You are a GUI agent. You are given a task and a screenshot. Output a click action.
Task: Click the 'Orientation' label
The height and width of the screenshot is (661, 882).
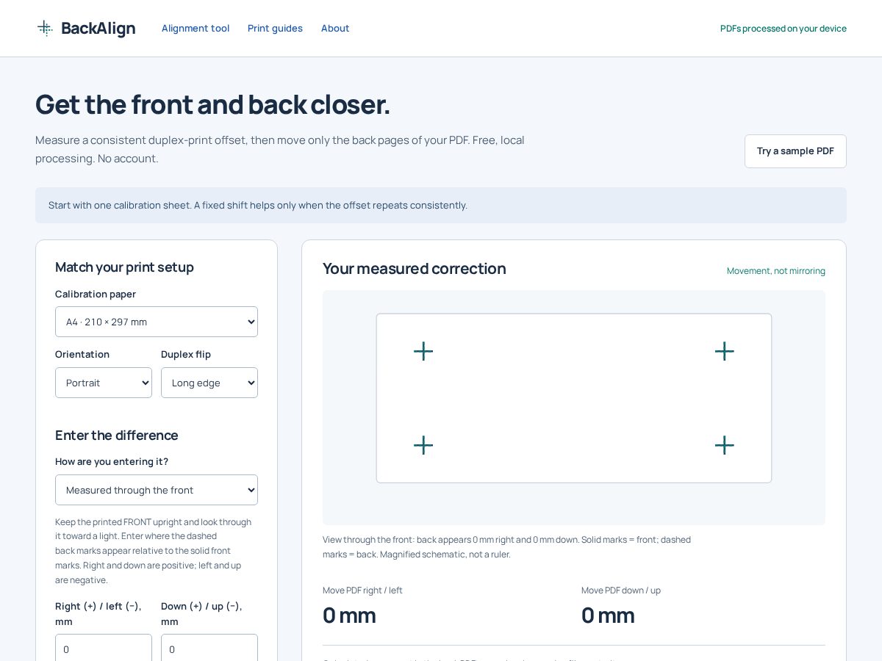[x=82, y=354]
